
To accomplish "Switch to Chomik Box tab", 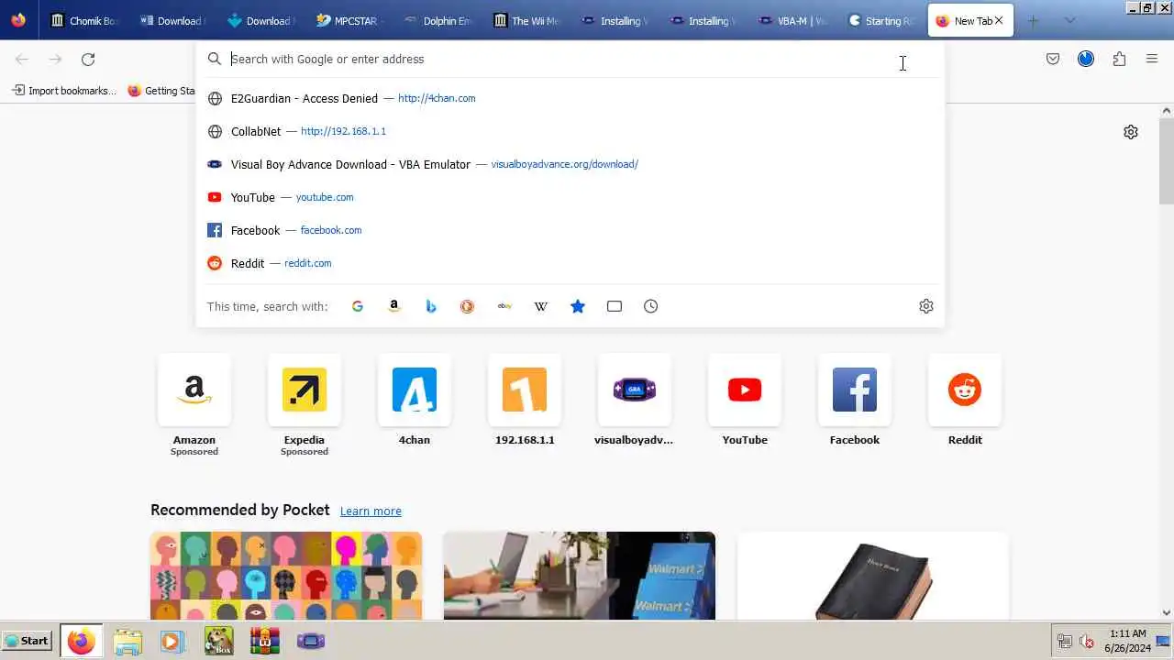I will [x=84, y=20].
